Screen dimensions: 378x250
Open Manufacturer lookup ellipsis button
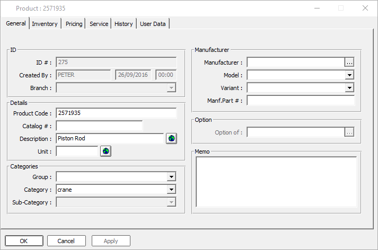[349, 63]
